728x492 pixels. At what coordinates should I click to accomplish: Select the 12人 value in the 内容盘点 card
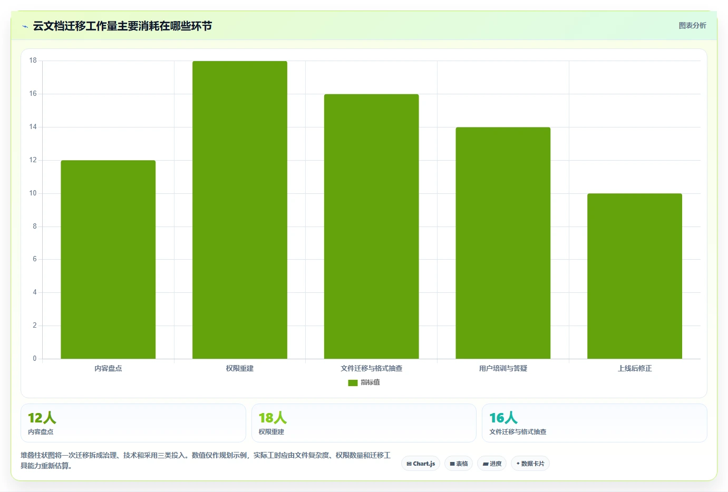click(42, 418)
